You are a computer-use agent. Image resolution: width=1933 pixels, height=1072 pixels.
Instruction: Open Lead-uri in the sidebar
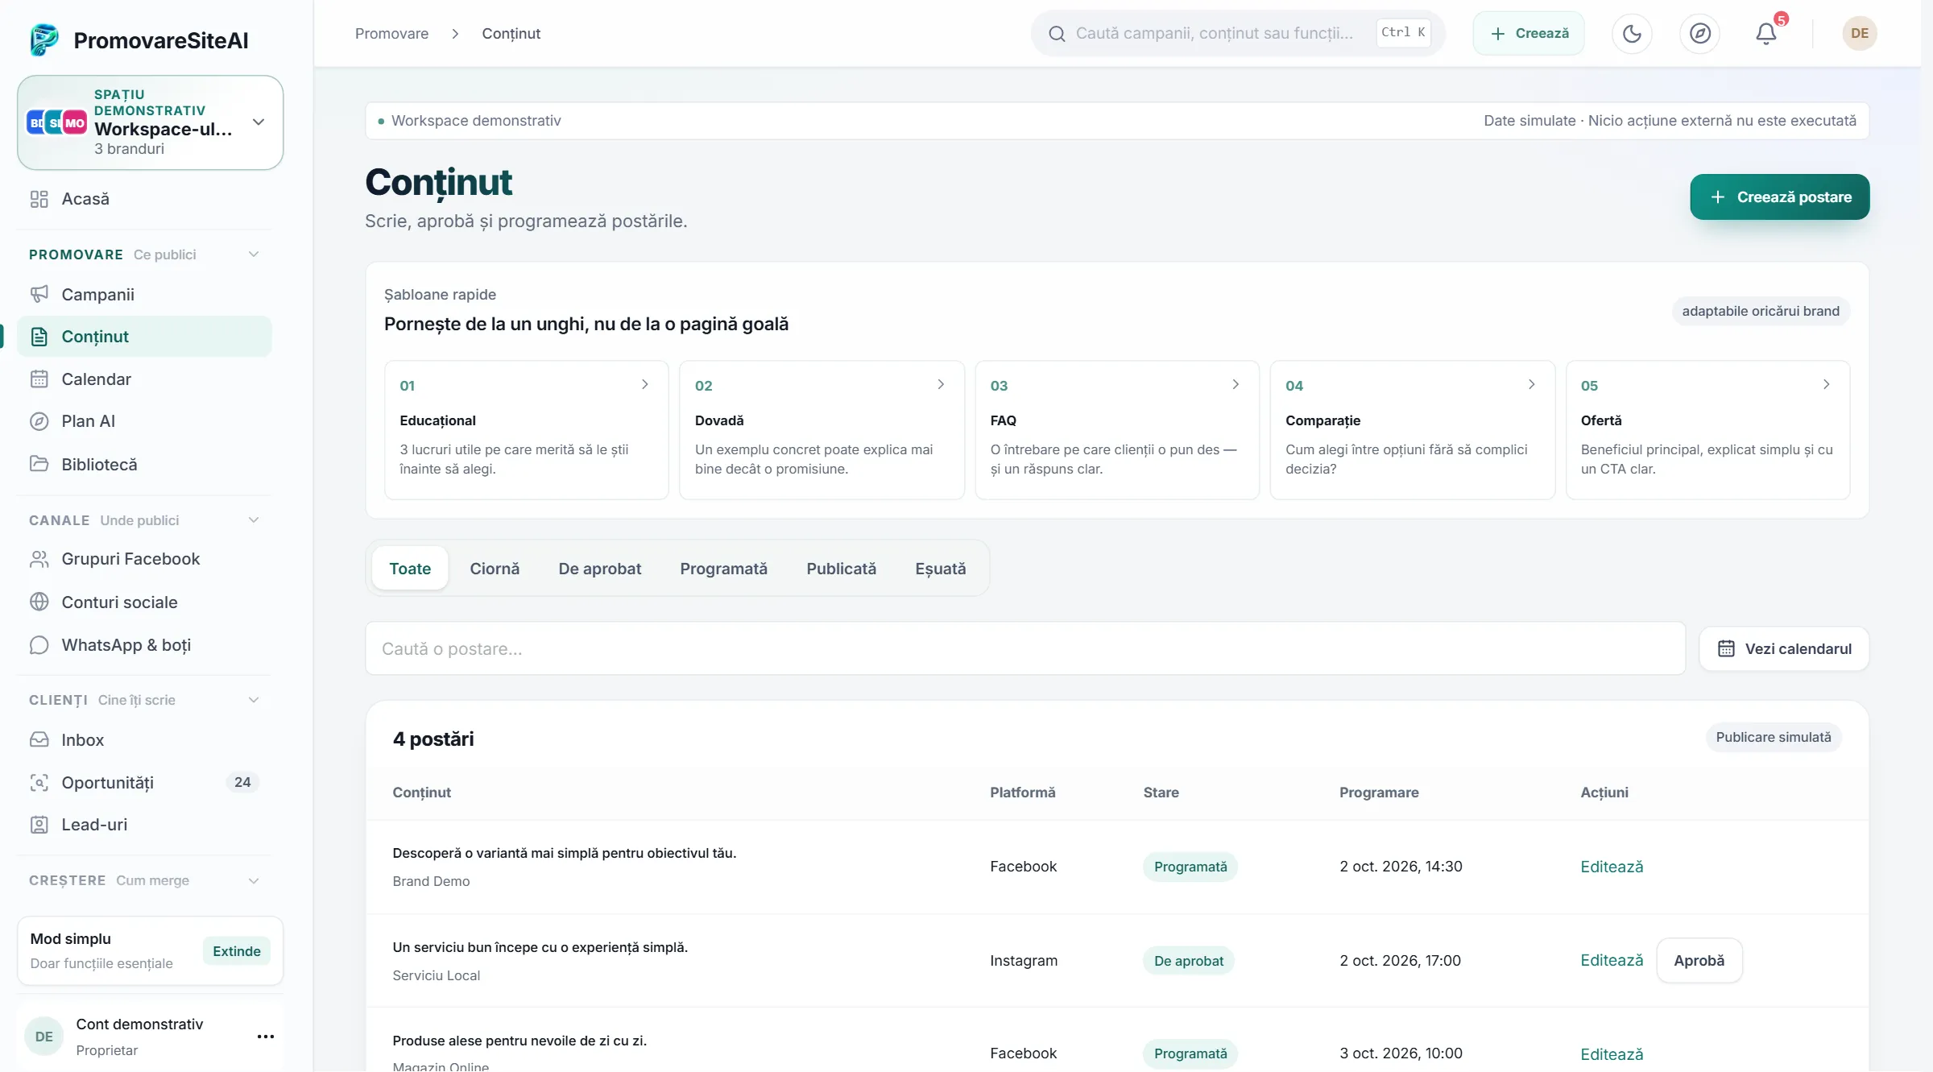tap(144, 825)
